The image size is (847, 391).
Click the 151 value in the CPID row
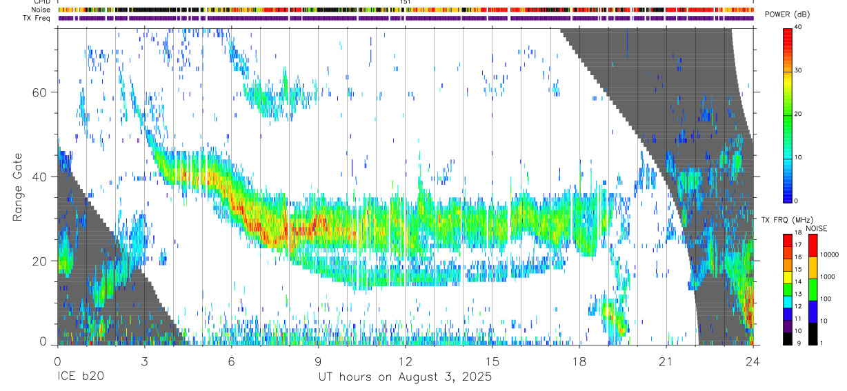[405, 2]
